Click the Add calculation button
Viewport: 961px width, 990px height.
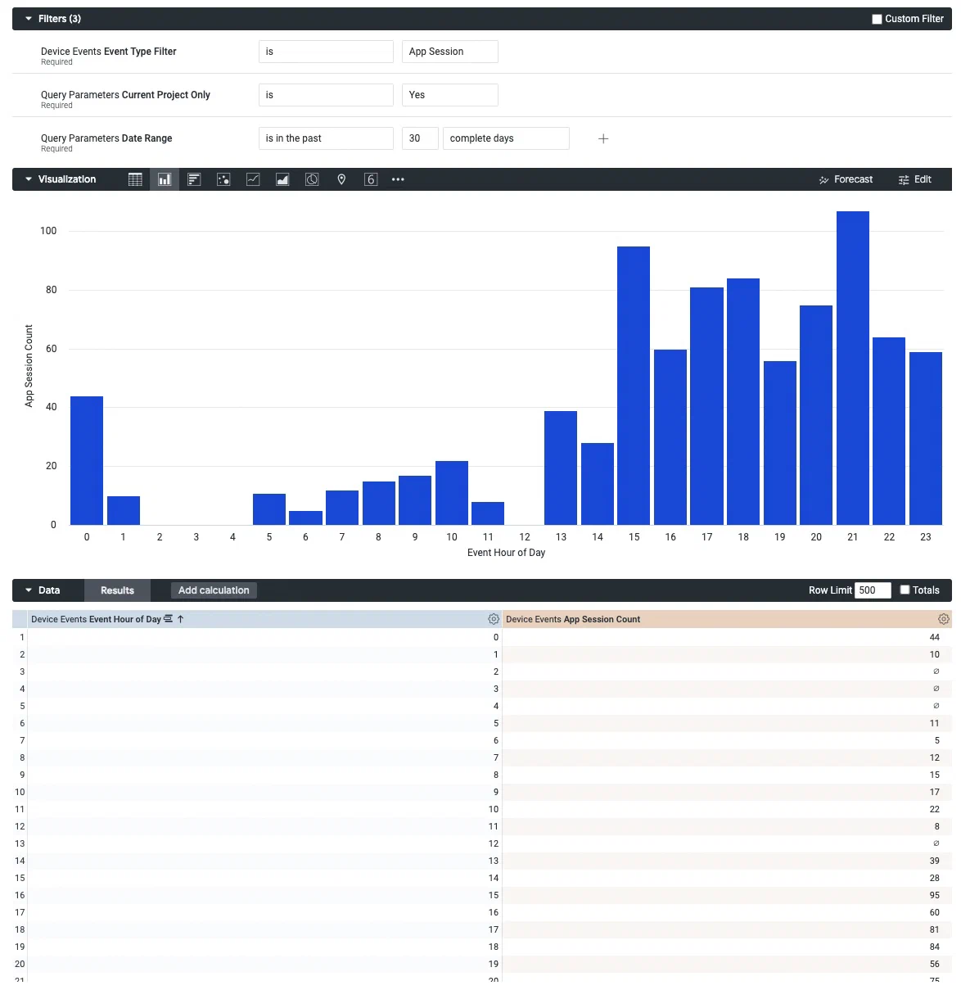tap(213, 590)
